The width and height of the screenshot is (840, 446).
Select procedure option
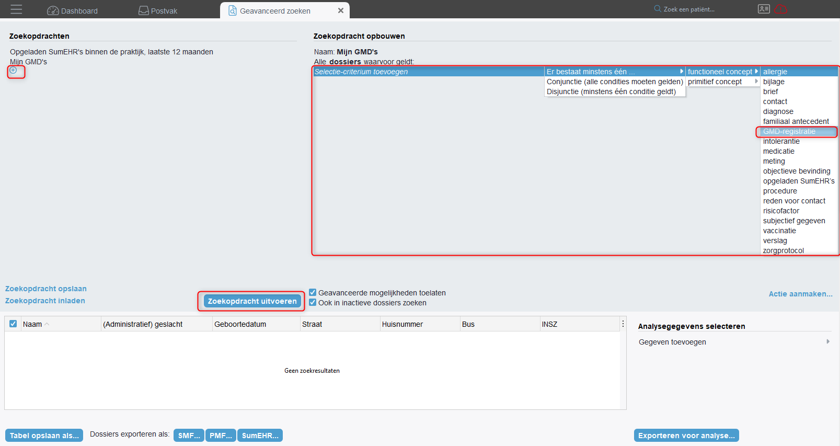pos(799,191)
